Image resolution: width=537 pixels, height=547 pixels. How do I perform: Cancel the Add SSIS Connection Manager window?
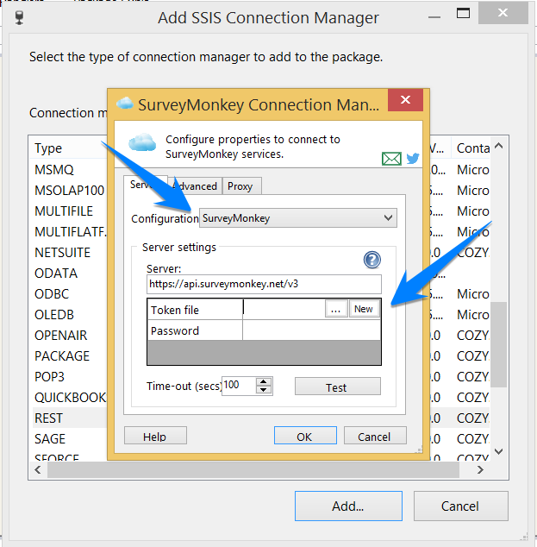[460, 506]
